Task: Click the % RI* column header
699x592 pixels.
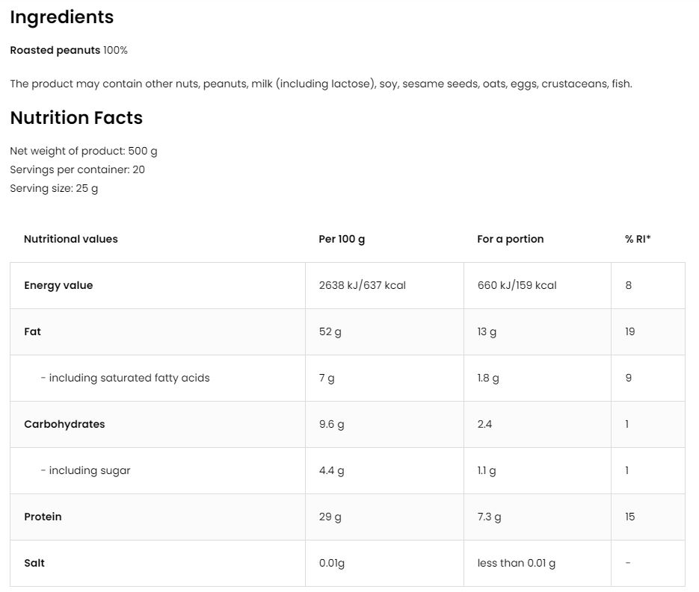Action: [637, 239]
